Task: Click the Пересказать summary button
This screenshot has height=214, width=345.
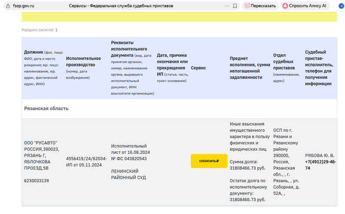Action: pos(260,6)
